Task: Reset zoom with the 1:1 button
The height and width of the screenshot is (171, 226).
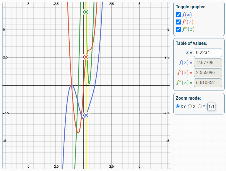Action: [211, 107]
